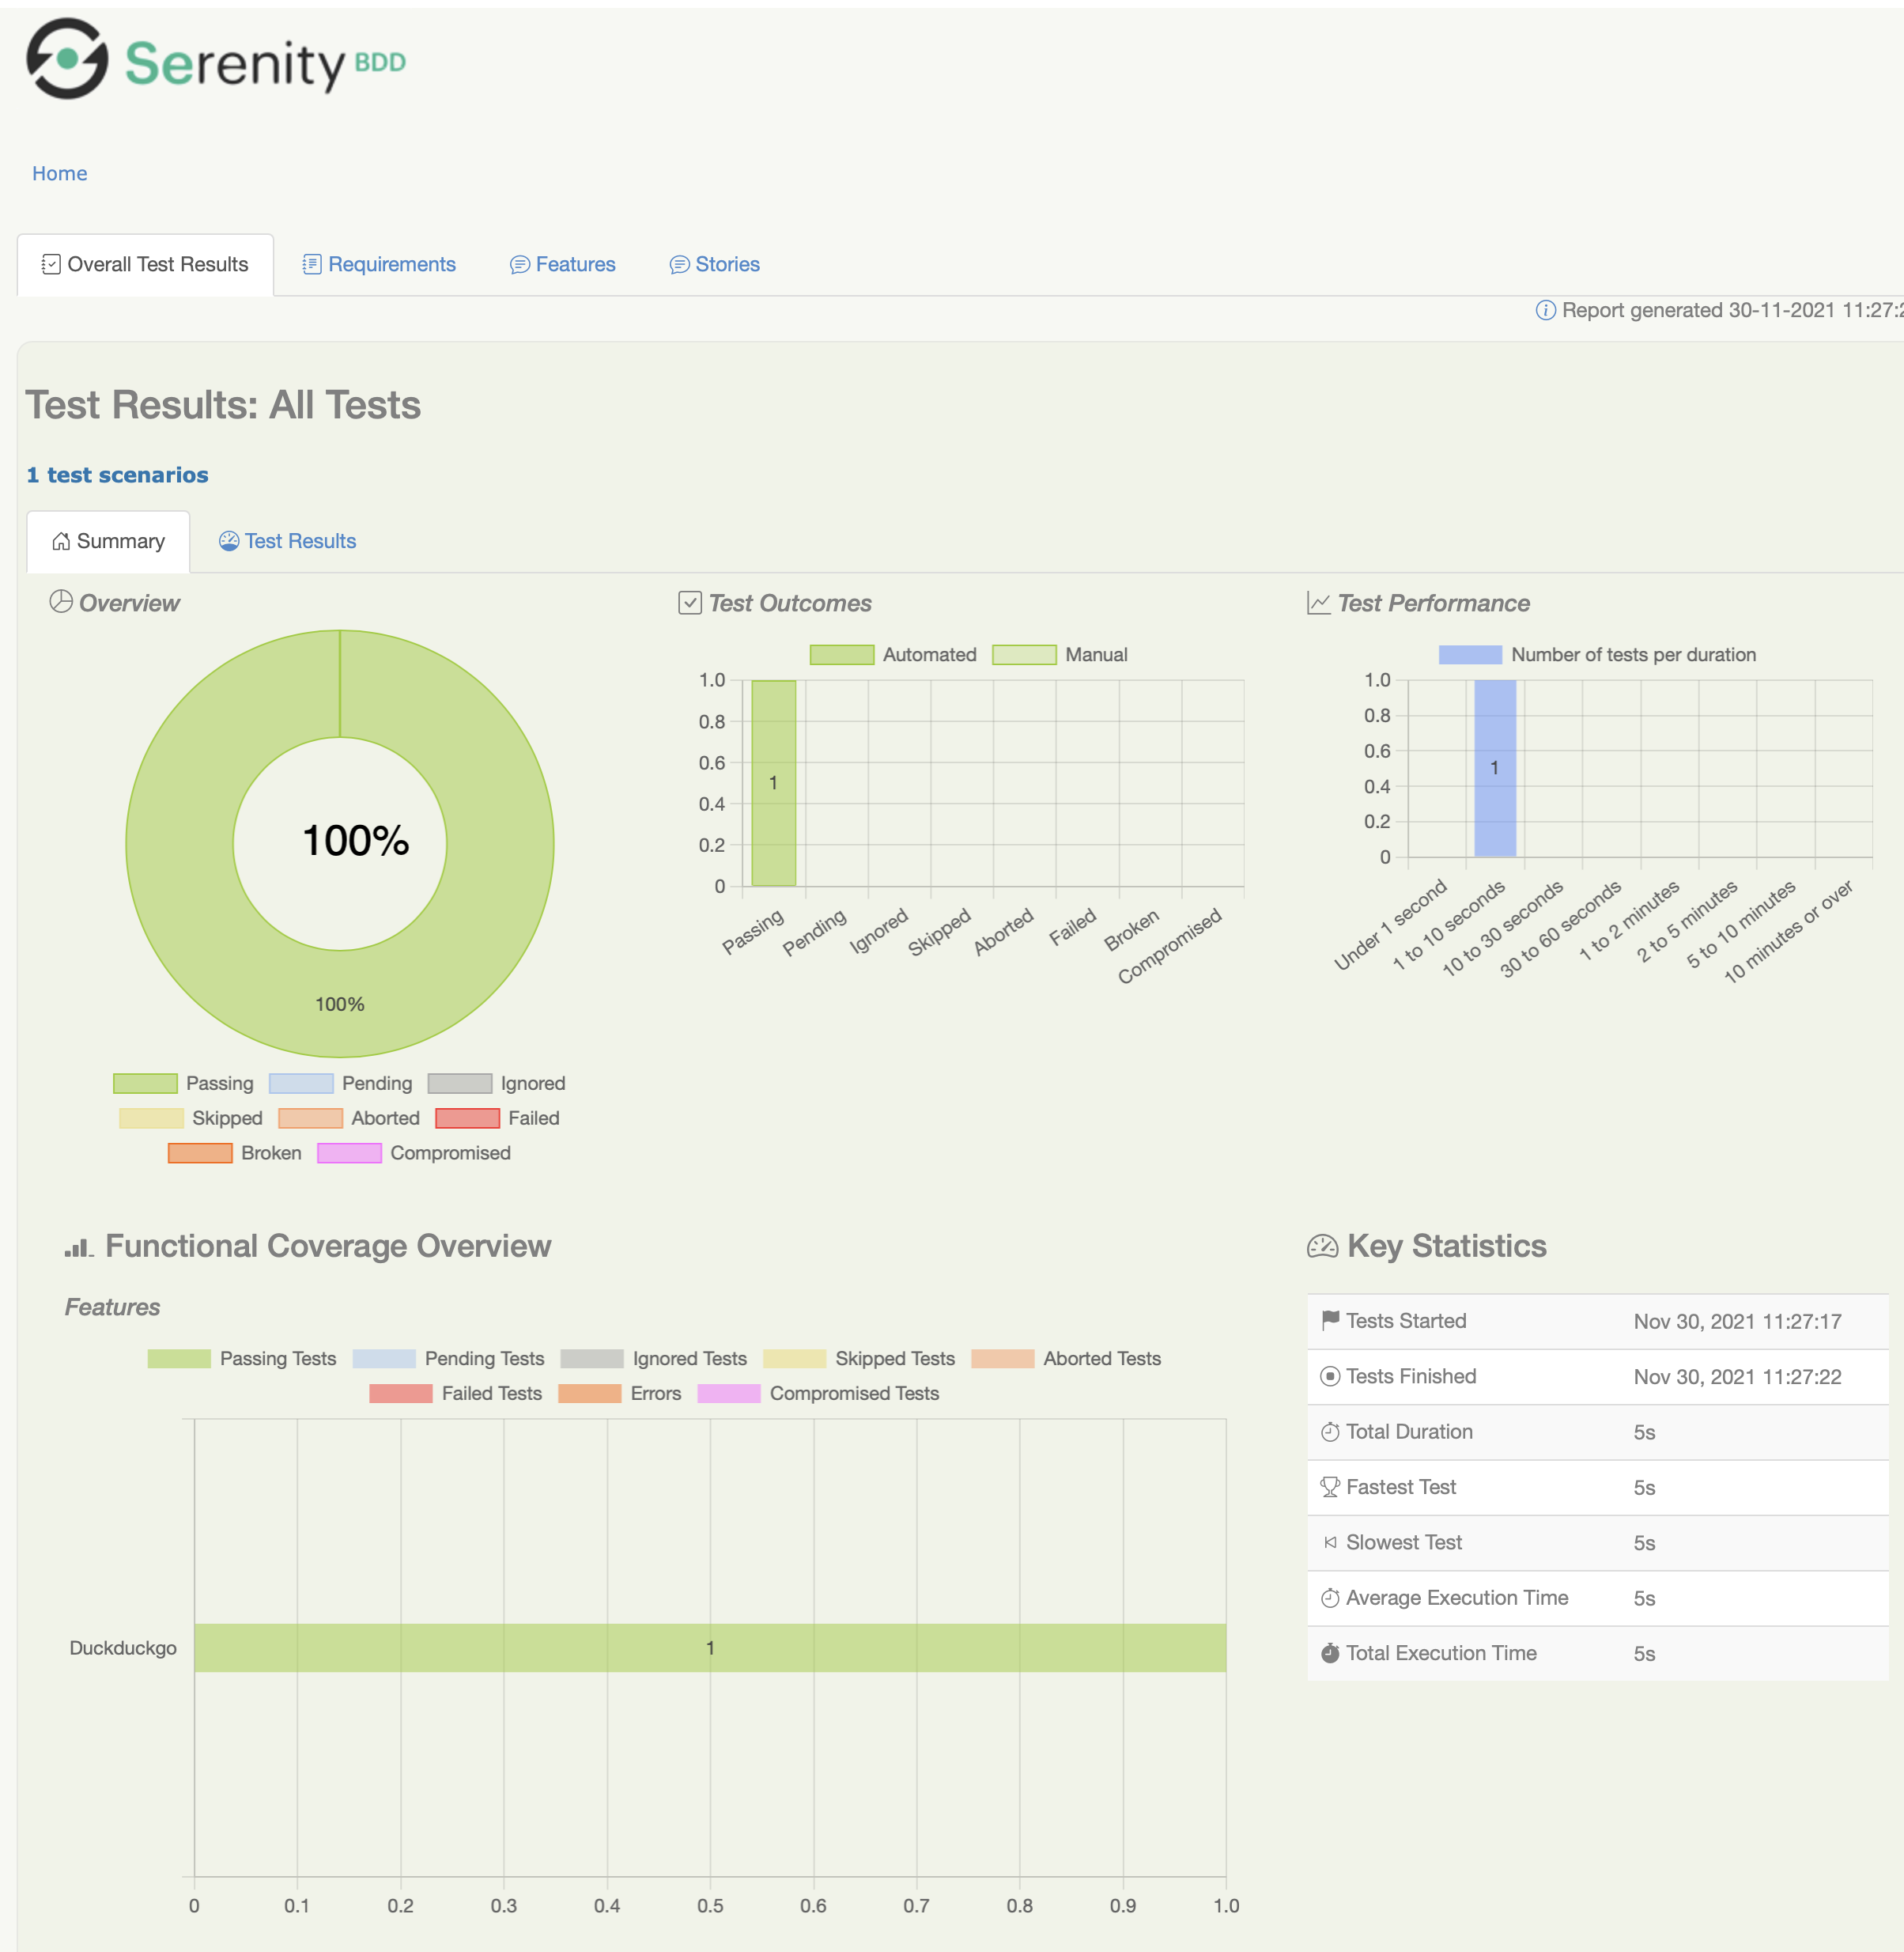This screenshot has height=1952, width=1904.
Task: Click the Duckduckgo feature coverage bar
Action: click(x=709, y=1647)
